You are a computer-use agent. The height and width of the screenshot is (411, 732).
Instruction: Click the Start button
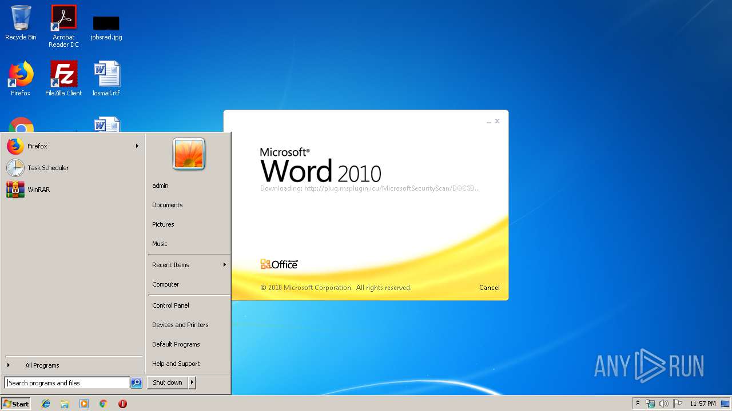[x=16, y=404]
